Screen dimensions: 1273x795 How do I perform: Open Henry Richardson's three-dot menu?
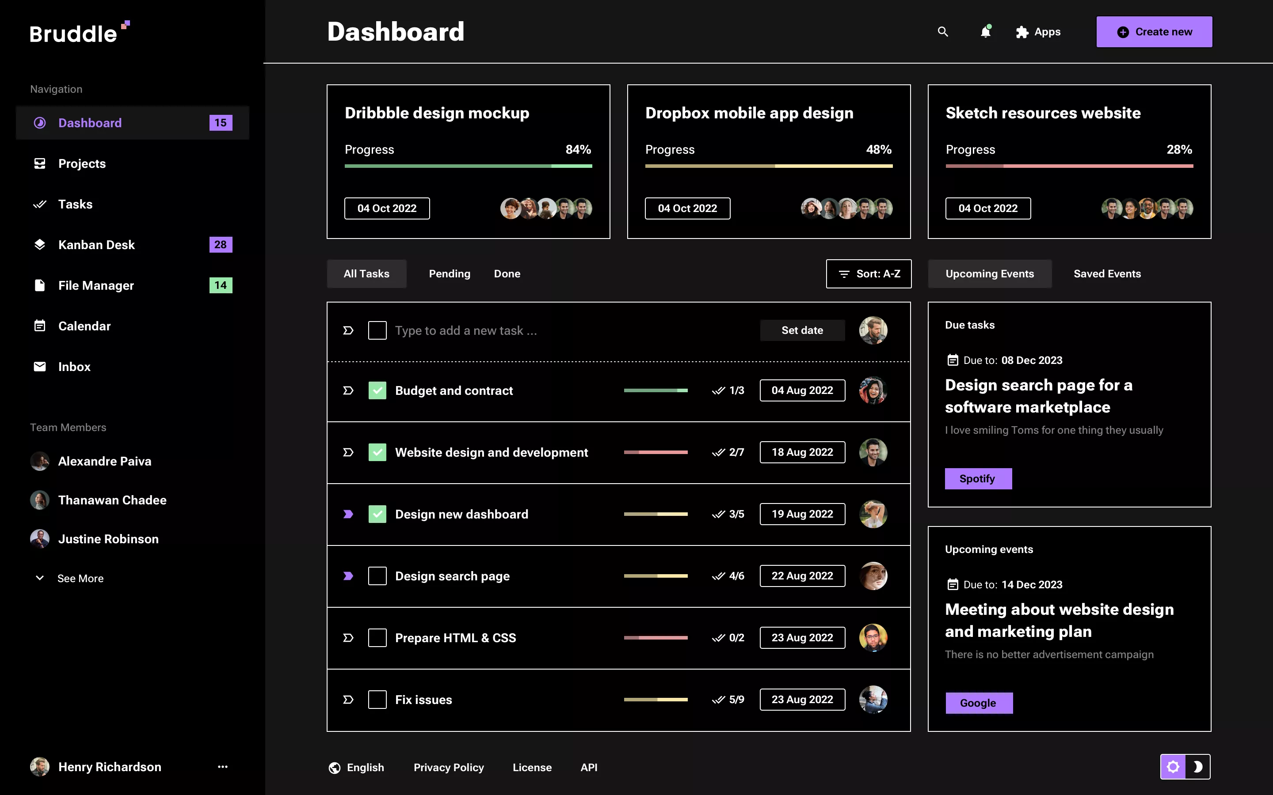pyautogui.click(x=222, y=767)
